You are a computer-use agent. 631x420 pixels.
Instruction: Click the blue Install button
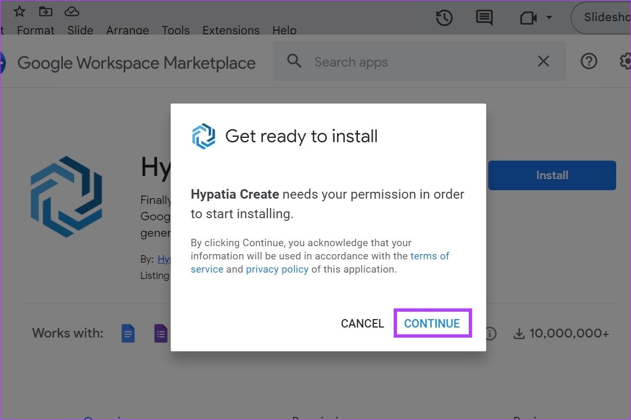coord(552,175)
